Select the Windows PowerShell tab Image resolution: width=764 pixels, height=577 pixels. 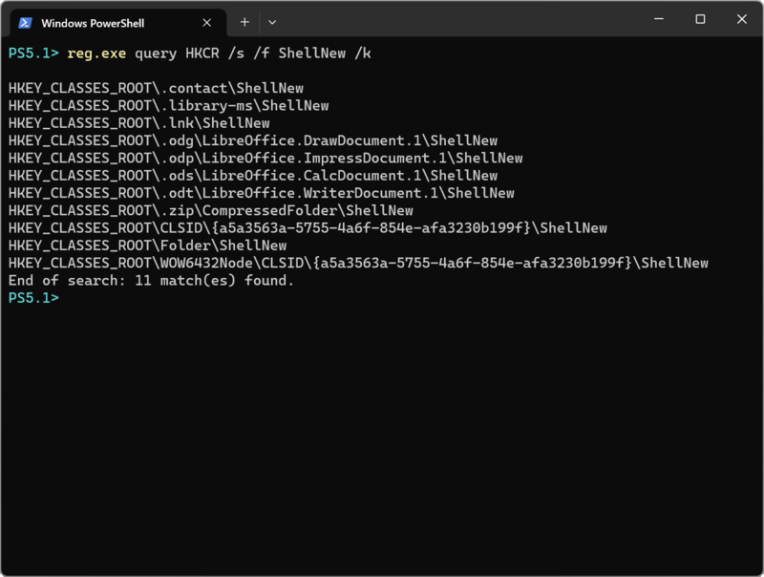(105, 22)
